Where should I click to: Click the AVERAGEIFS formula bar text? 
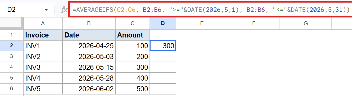click(x=211, y=10)
